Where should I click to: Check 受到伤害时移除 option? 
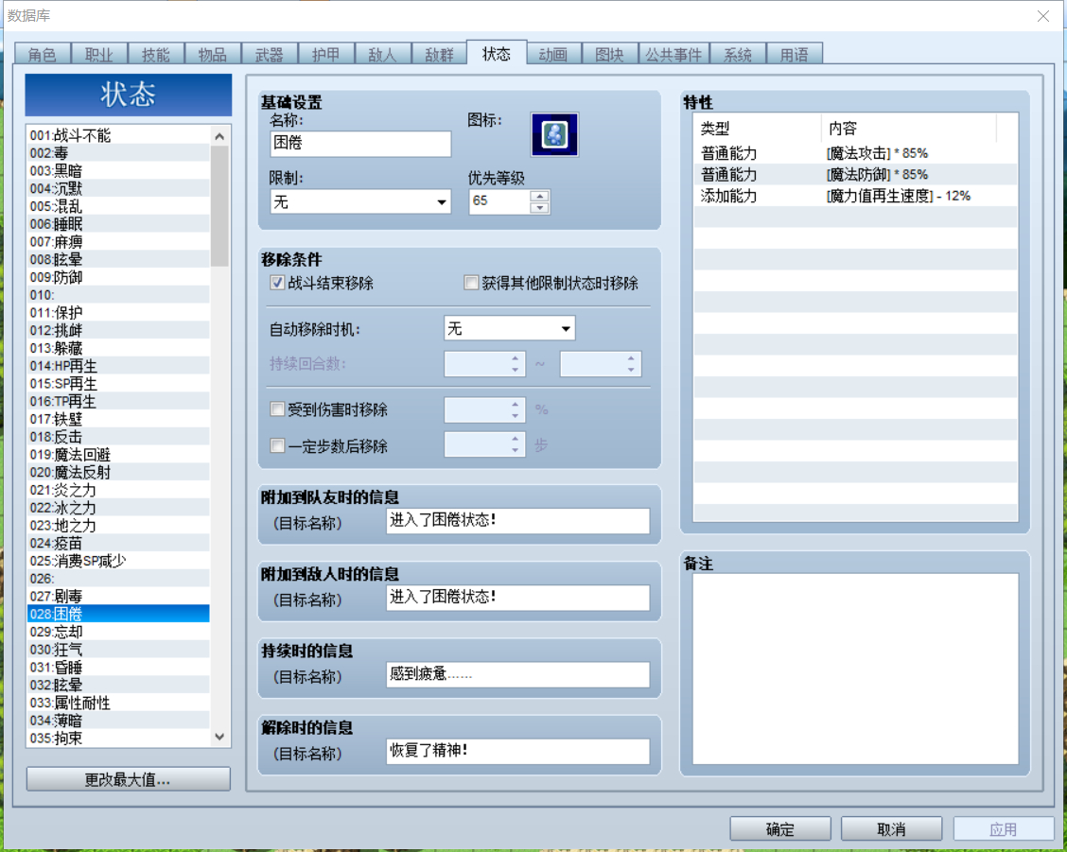click(277, 409)
